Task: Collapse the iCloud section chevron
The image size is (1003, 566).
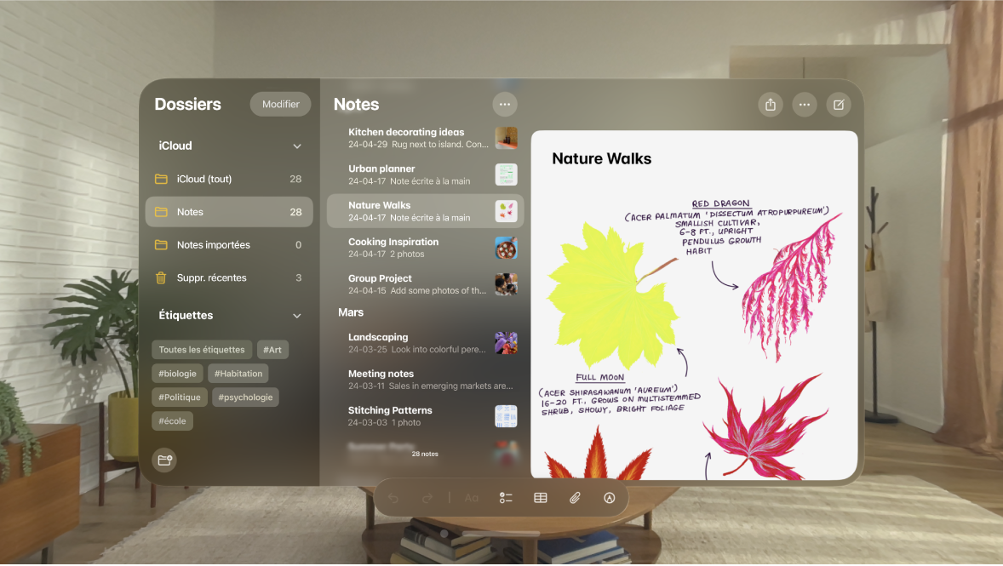Action: click(297, 146)
